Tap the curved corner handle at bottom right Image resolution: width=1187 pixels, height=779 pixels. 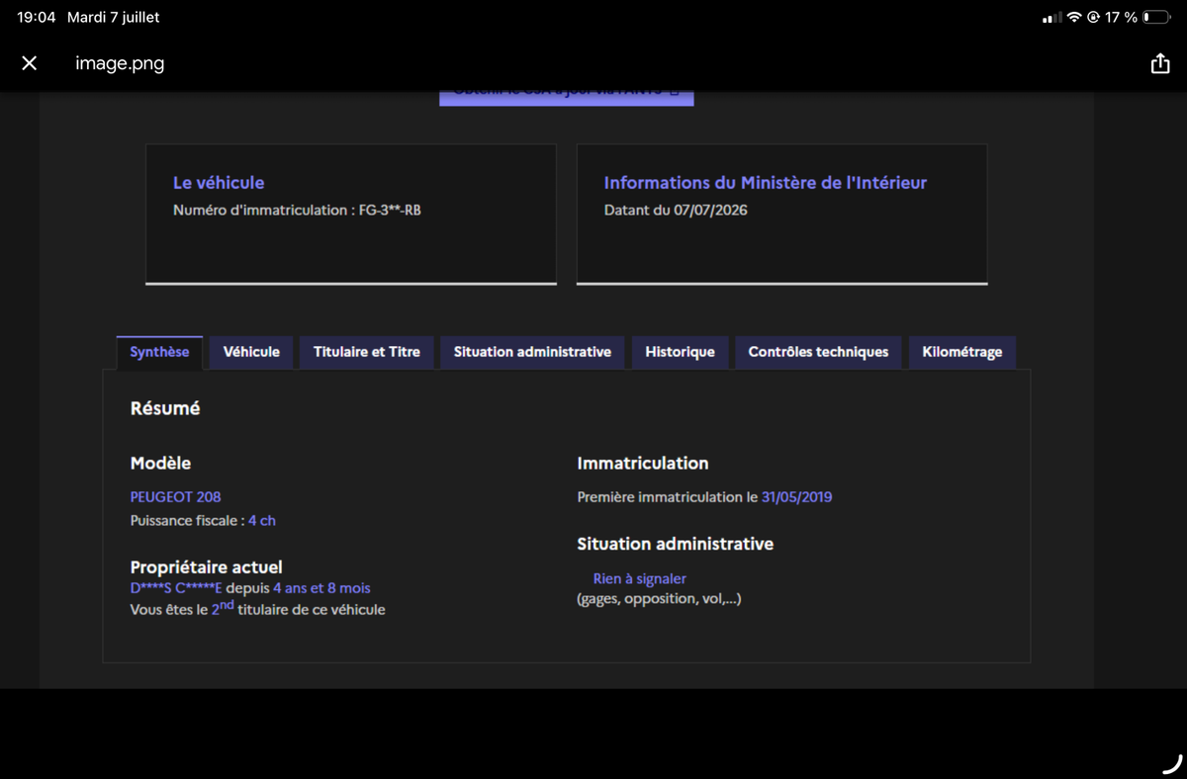point(1171,763)
